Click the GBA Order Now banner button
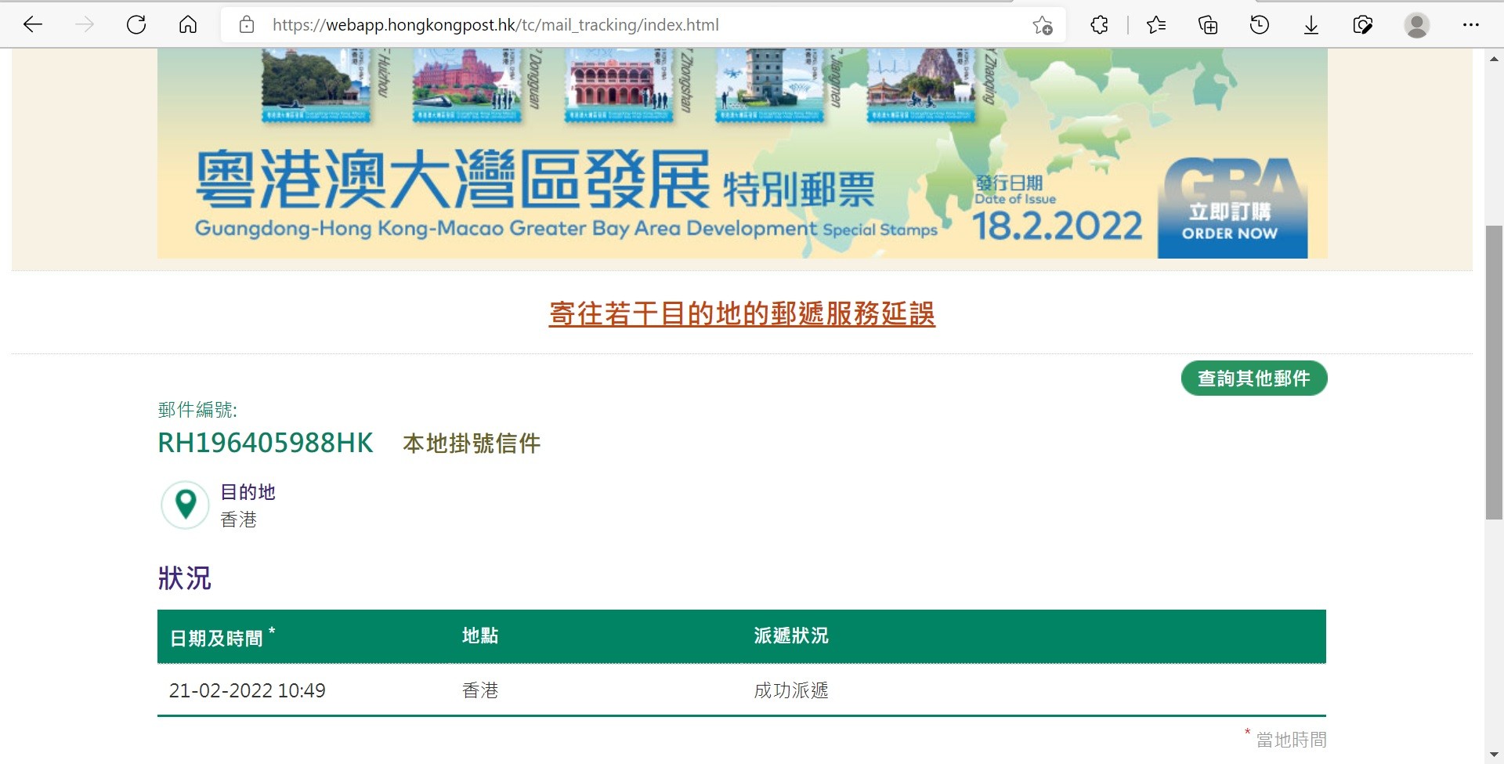The width and height of the screenshot is (1504, 764). [1233, 208]
